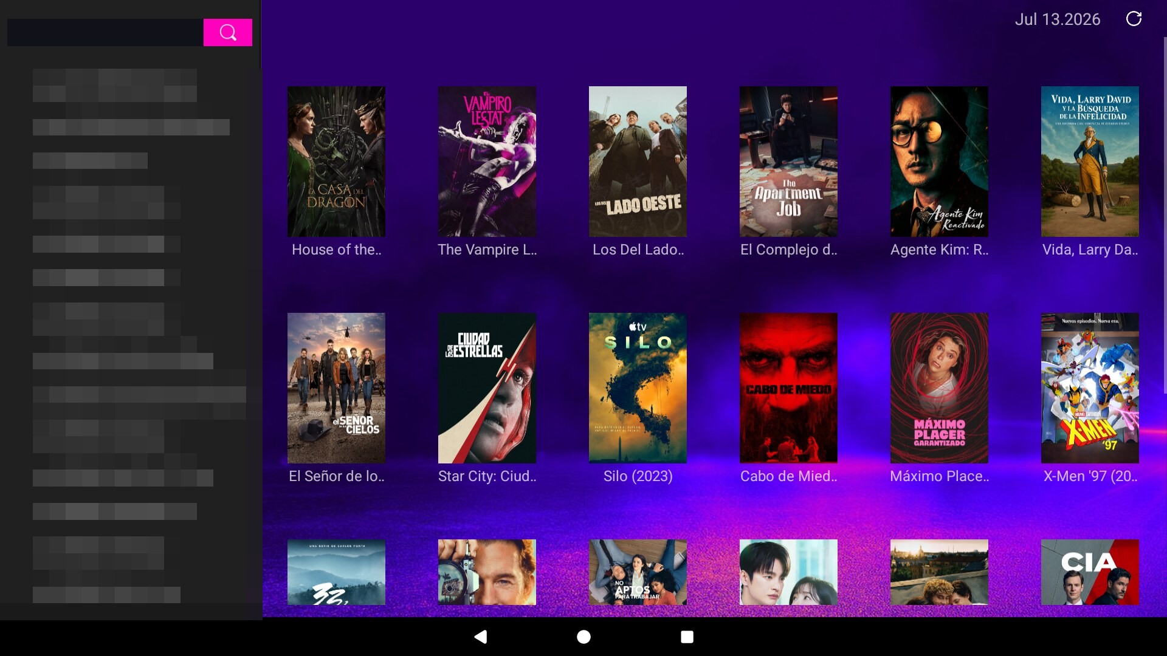Image resolution: width=1167 pixels, height=656 pixels.
Task: Select the 'Los Del Lado..' title text
Action: [638, 250]
